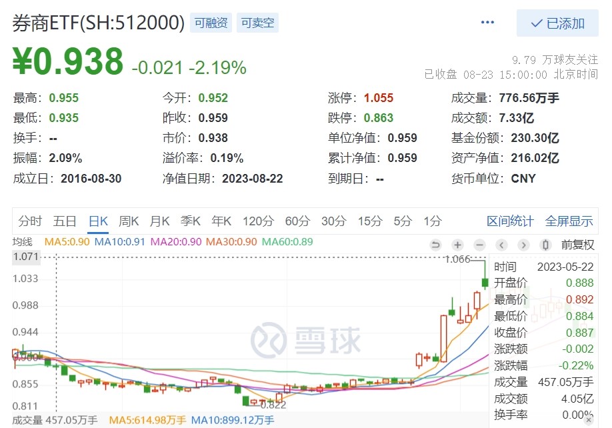Select the 周K chart tab
This screenshot has height=428, width=612.
pos(129,221)
